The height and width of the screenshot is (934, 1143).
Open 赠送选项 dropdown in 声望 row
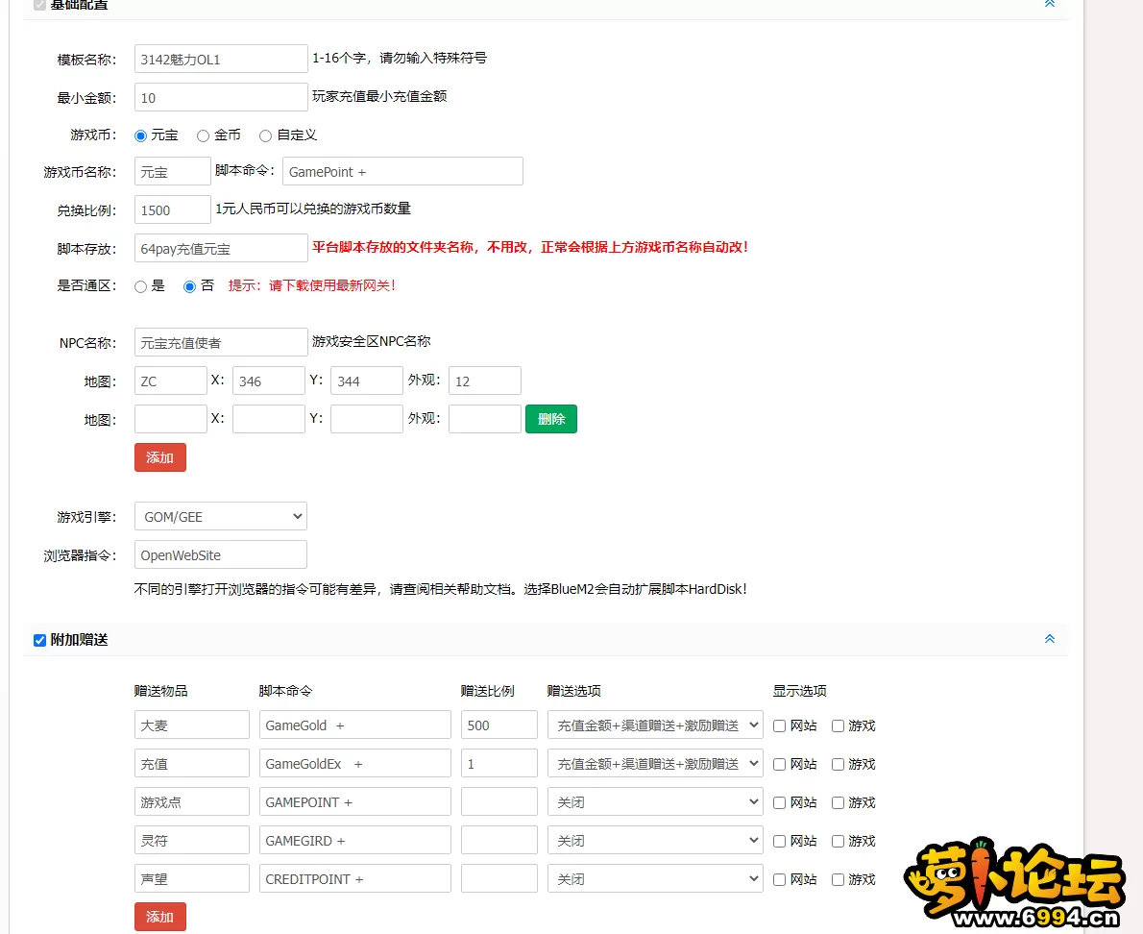pos(655,878)
